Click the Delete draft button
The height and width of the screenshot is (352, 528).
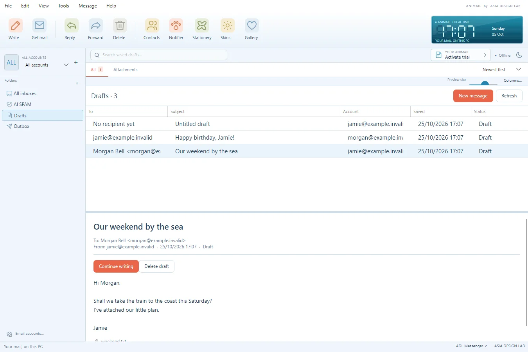point(156,266)
